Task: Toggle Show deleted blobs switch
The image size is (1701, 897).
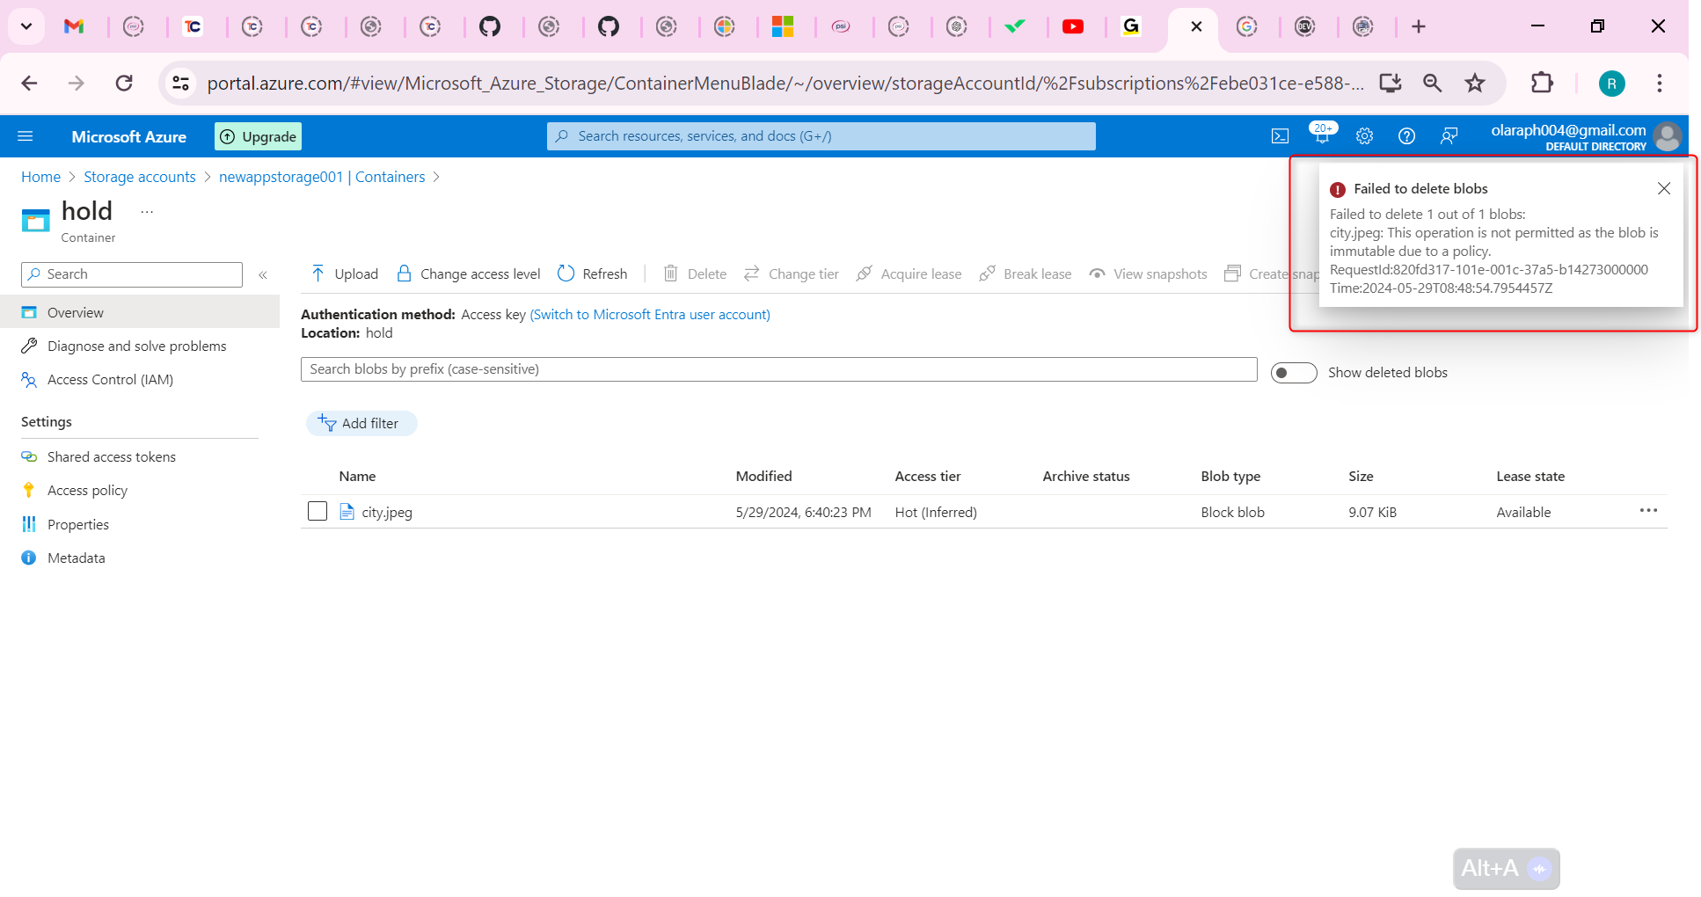Action: pyautogui.click(x=1294, y=373)
